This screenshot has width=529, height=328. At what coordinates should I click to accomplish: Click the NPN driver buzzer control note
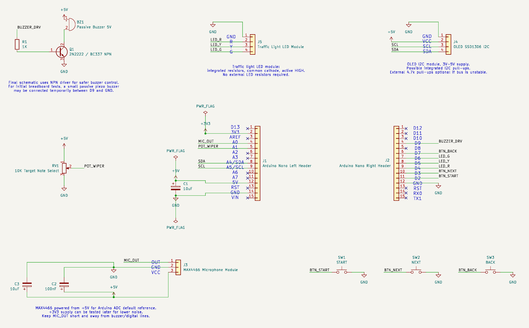(x=64, y=86)
